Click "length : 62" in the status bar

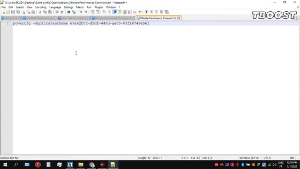[144, 158]
